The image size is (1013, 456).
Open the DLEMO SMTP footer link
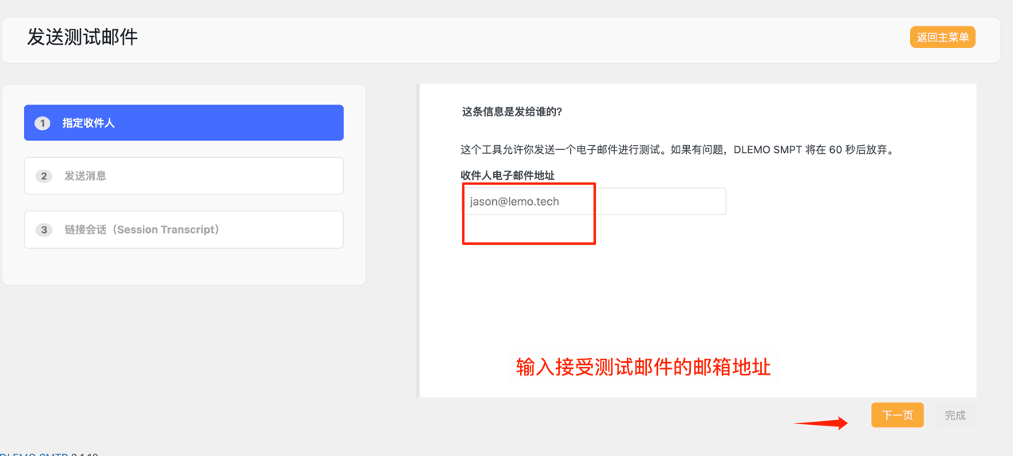click(34, 453)
